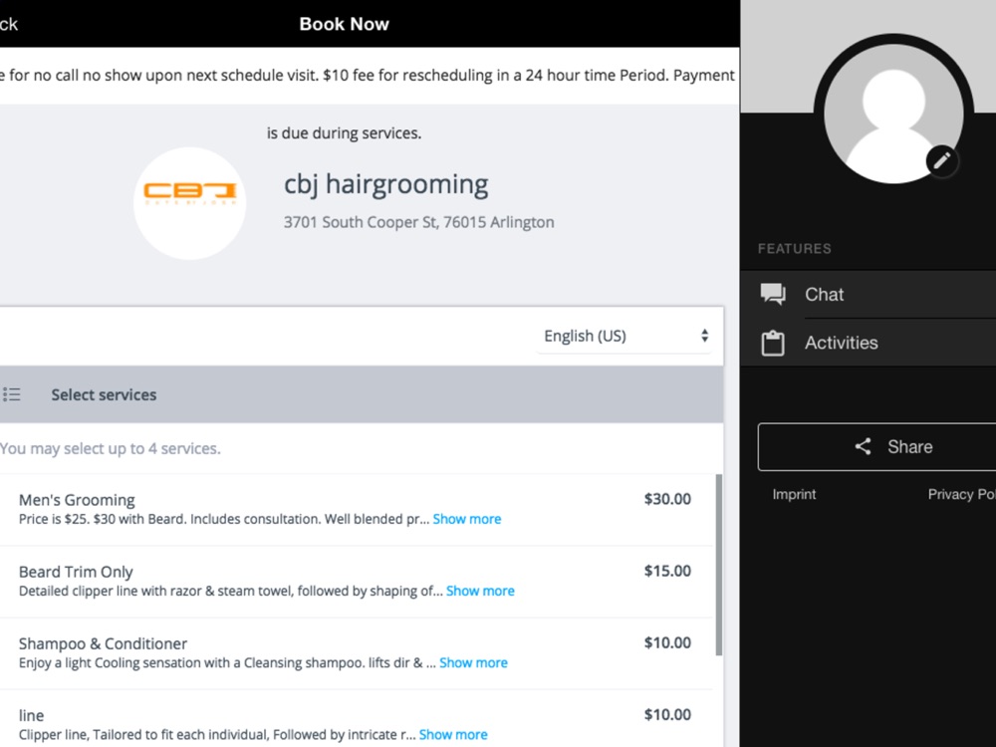
Task: Show more for line service
Action: click(x=453, y=734)
